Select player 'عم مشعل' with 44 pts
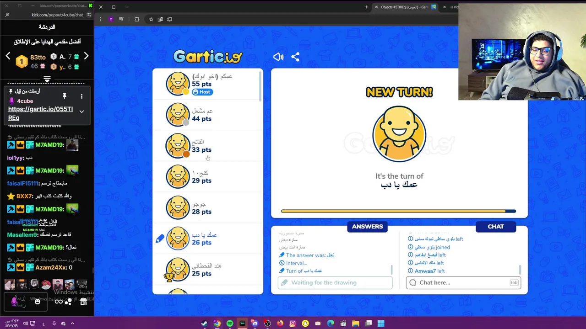This screenshot has width=586, height=329. [207, 115]
